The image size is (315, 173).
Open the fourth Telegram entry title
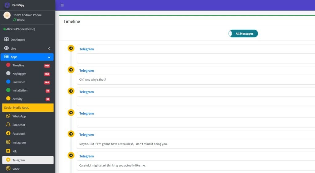click(86, 113)
